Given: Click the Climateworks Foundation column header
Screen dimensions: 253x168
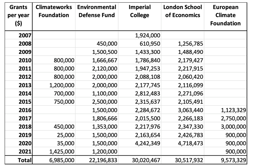Looking at the screenshot, I should click(x=54, y=11).
